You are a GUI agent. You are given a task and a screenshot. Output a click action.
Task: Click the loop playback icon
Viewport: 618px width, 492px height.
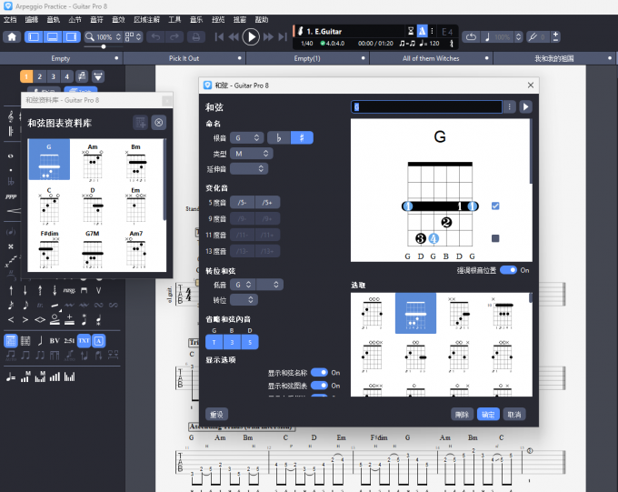[471, 37]
